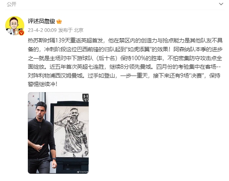229x181 pixels.
Task: Click the line starting 面绽放。近五年首次
Action: 124,67
